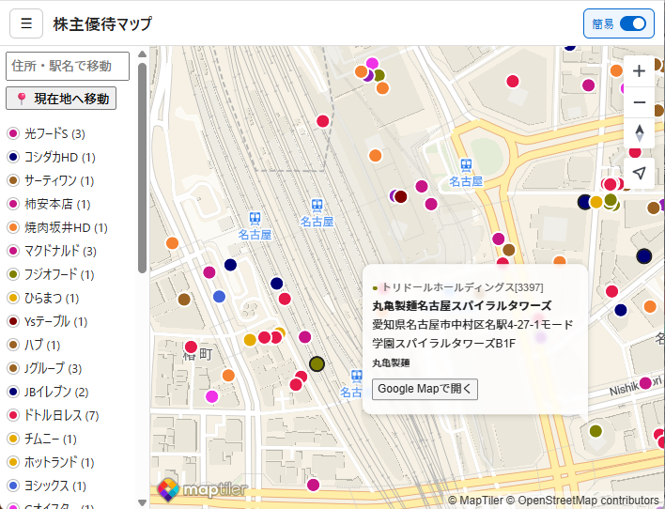Click ドトル日レス (7) legend entry

pyautogui.click(x=53, y=415)
